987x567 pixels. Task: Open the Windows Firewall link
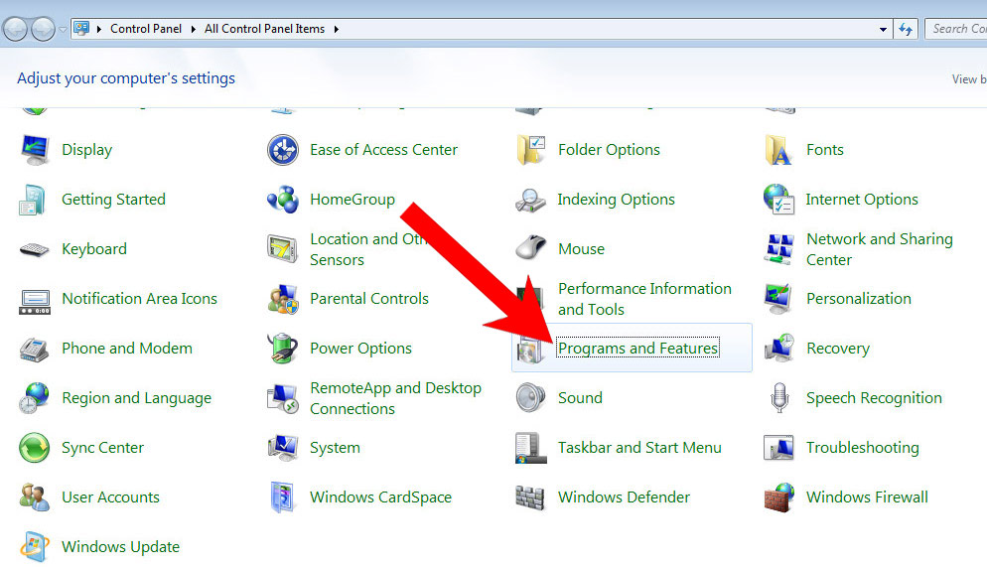[867, 497]
